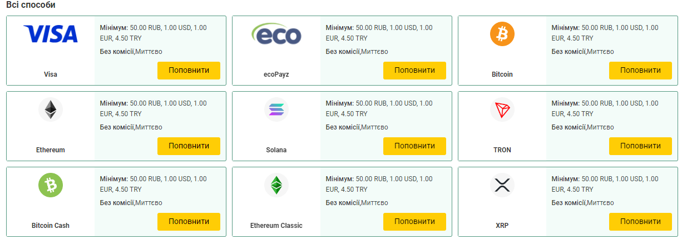
Task: Click the Ethereum Classic green icon
Action: click(276, 185)
